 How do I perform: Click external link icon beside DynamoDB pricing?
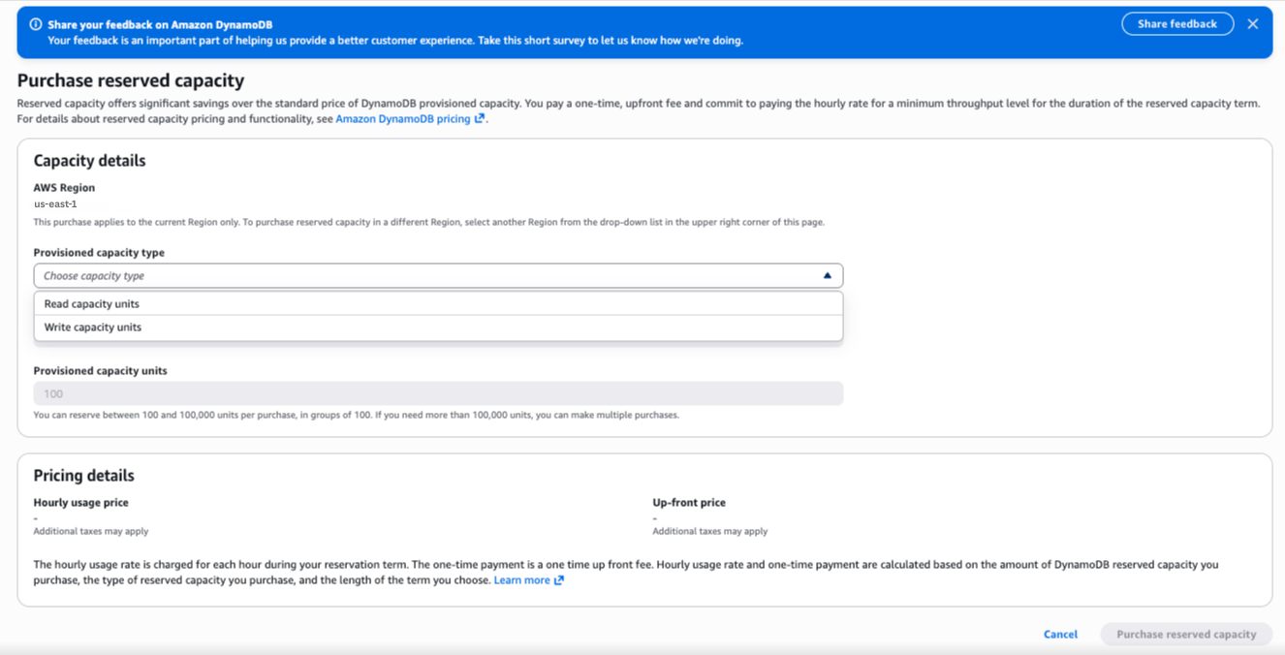pos(479,119)
